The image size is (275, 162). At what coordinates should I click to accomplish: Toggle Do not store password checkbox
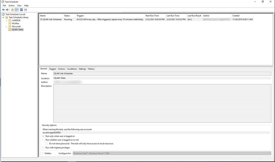tap(47, 144)
